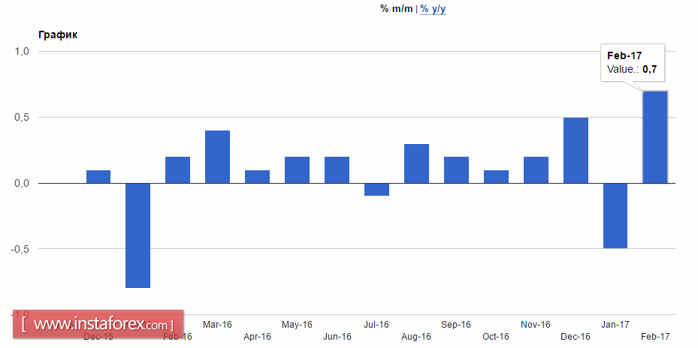
Task: Click the Feb-17 value tooltip
Action: pyautogui.click(x=633, y=63)
